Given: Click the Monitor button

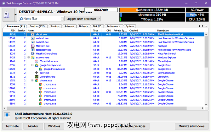Looking at the screenshot, I should coord(33,126).
